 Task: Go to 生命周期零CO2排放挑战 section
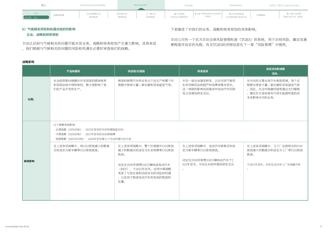pos(94,15)
